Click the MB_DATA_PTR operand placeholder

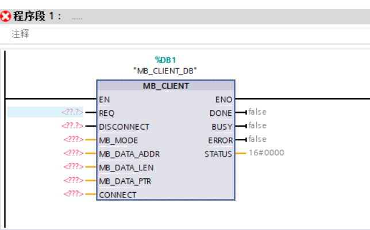(74, 181)
